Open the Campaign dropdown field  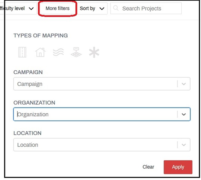[x=102, y=84]
